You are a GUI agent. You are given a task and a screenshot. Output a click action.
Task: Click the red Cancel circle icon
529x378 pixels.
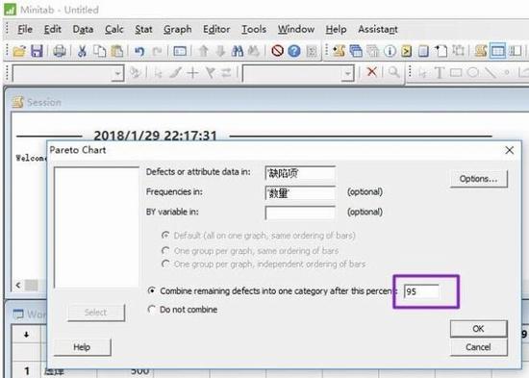277,51
